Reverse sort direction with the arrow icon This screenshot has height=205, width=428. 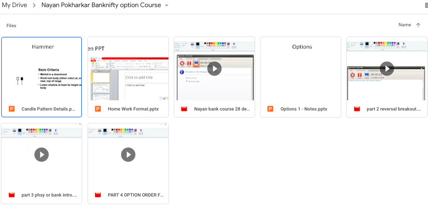(418, 25)
